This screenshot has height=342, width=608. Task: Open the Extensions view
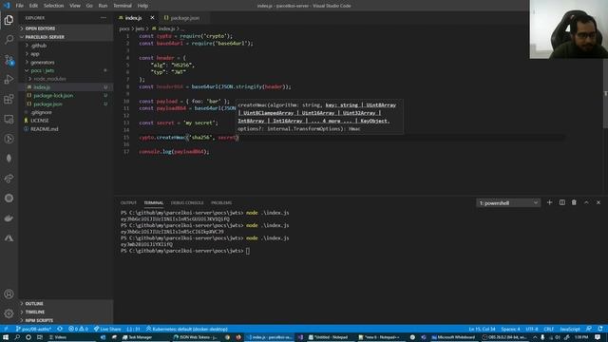click(9, 99)
